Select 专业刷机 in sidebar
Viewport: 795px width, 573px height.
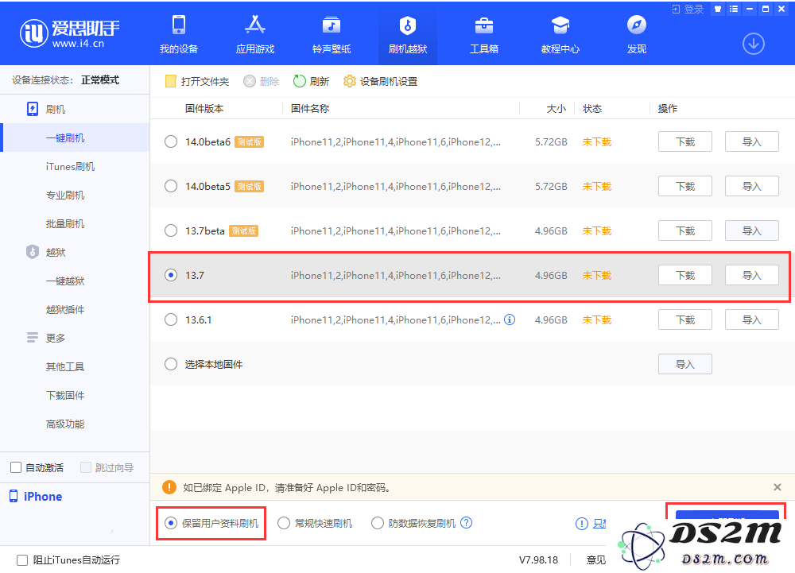tap(65, 195)
